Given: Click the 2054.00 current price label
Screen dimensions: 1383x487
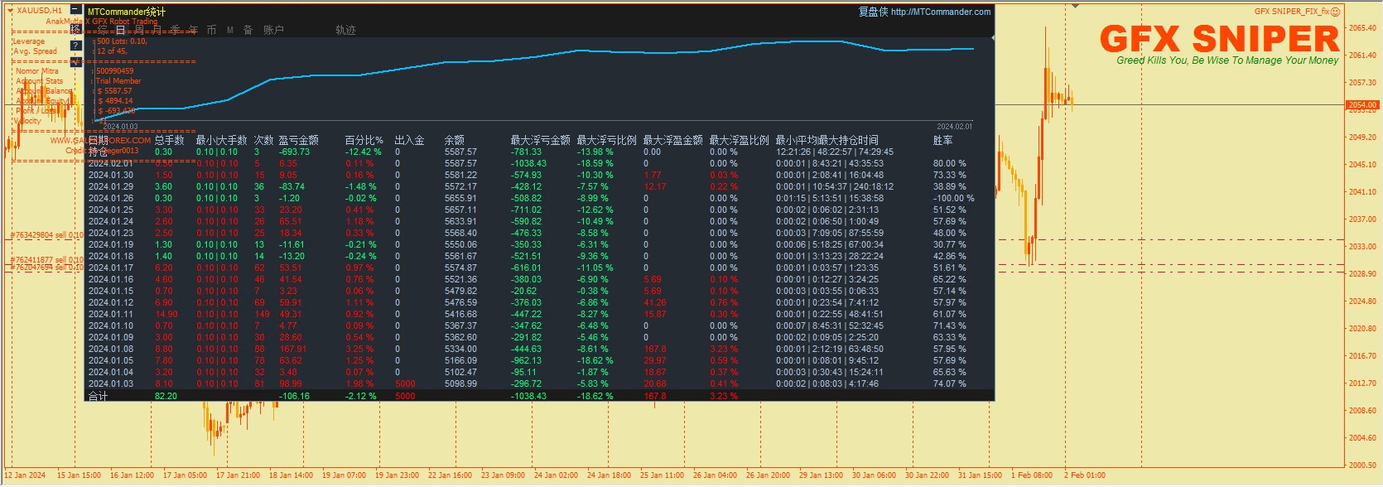Looking at the screenshot, I should click(x=1361, y=105).
